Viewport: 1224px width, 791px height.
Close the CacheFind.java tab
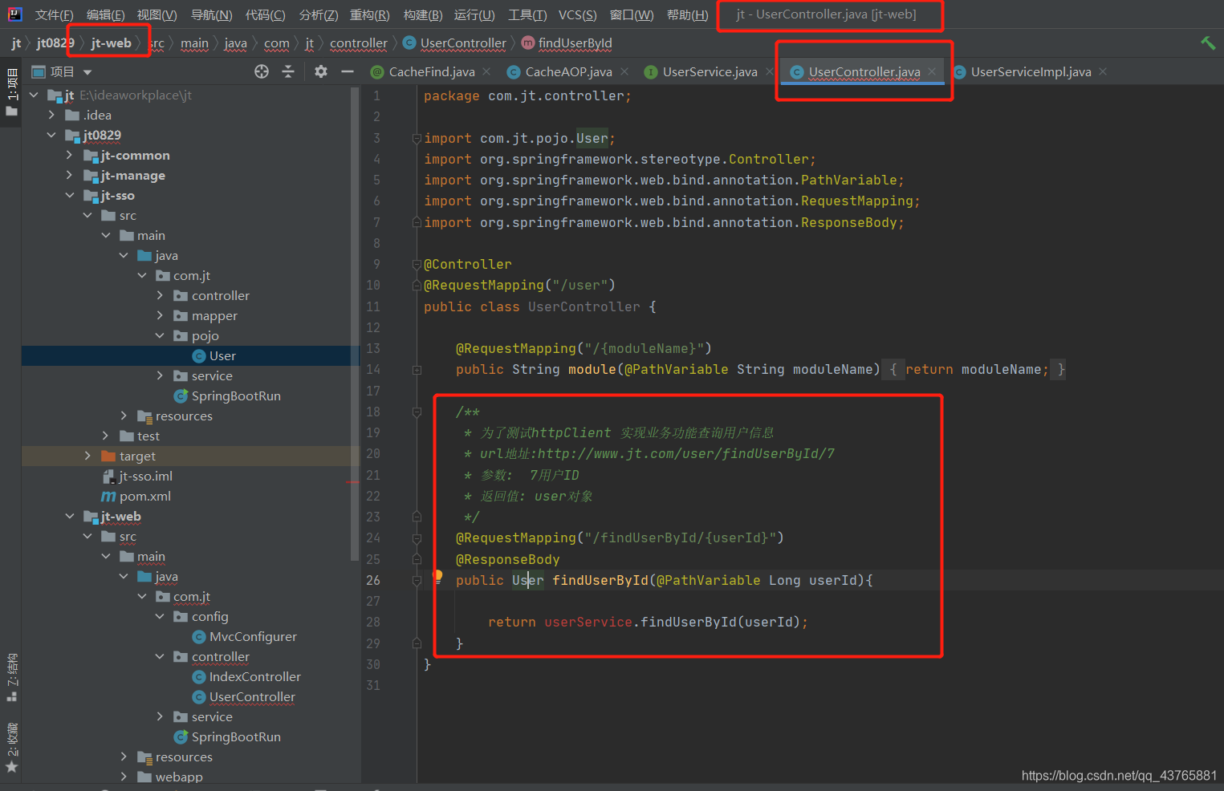[x=486, y=71]
